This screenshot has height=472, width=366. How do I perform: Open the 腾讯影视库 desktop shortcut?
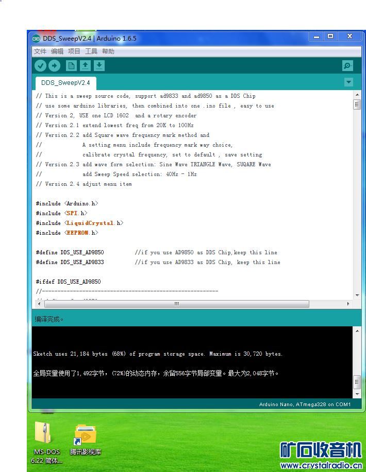[x=86, y=439]
